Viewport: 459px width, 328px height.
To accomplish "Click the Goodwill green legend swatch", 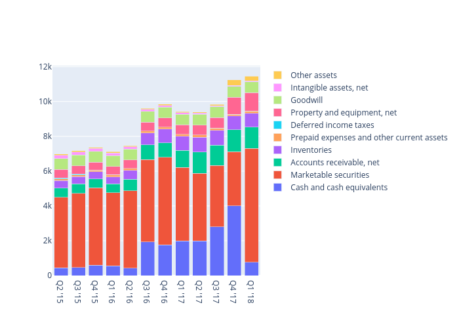I will tap(278, 100).
